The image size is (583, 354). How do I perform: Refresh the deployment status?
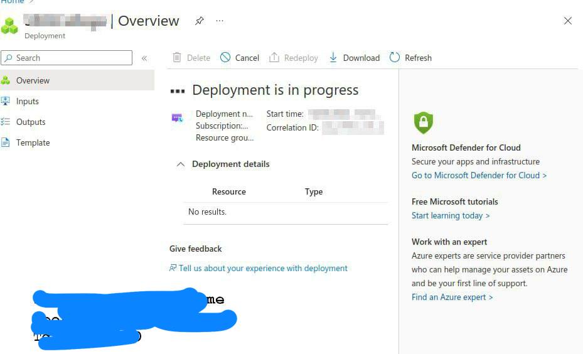[x=410, y=58]
